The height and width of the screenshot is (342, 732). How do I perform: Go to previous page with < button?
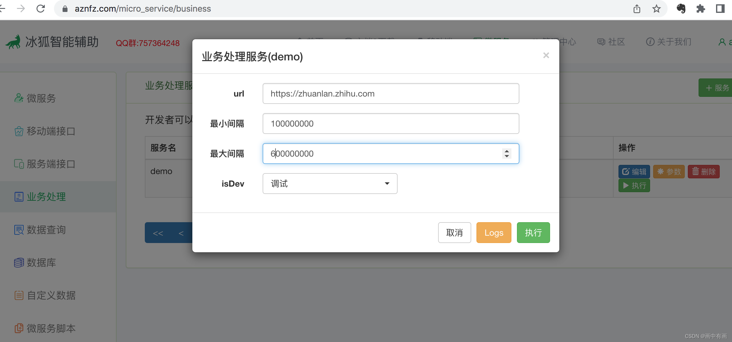(x=181, y=233)
